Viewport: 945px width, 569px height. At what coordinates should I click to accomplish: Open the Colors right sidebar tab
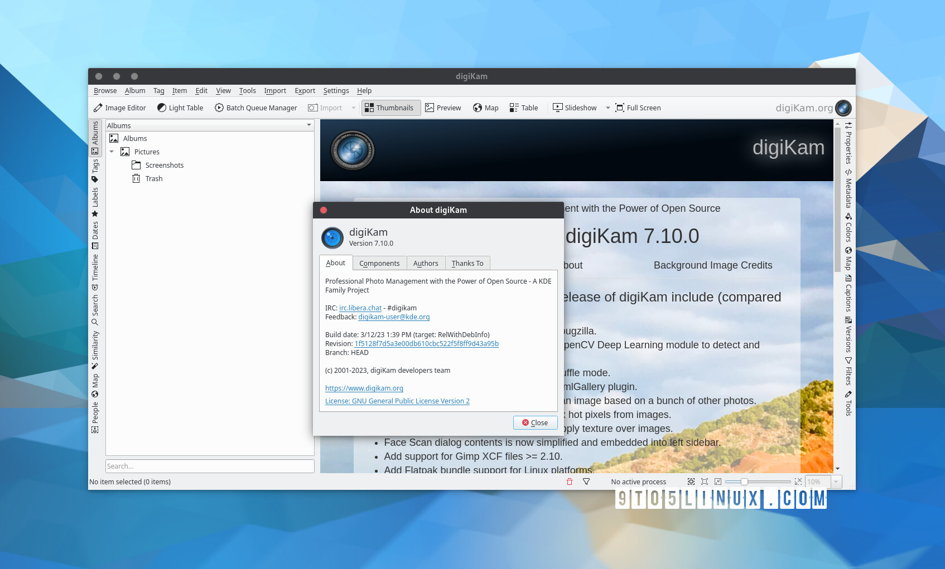(848, 227)
